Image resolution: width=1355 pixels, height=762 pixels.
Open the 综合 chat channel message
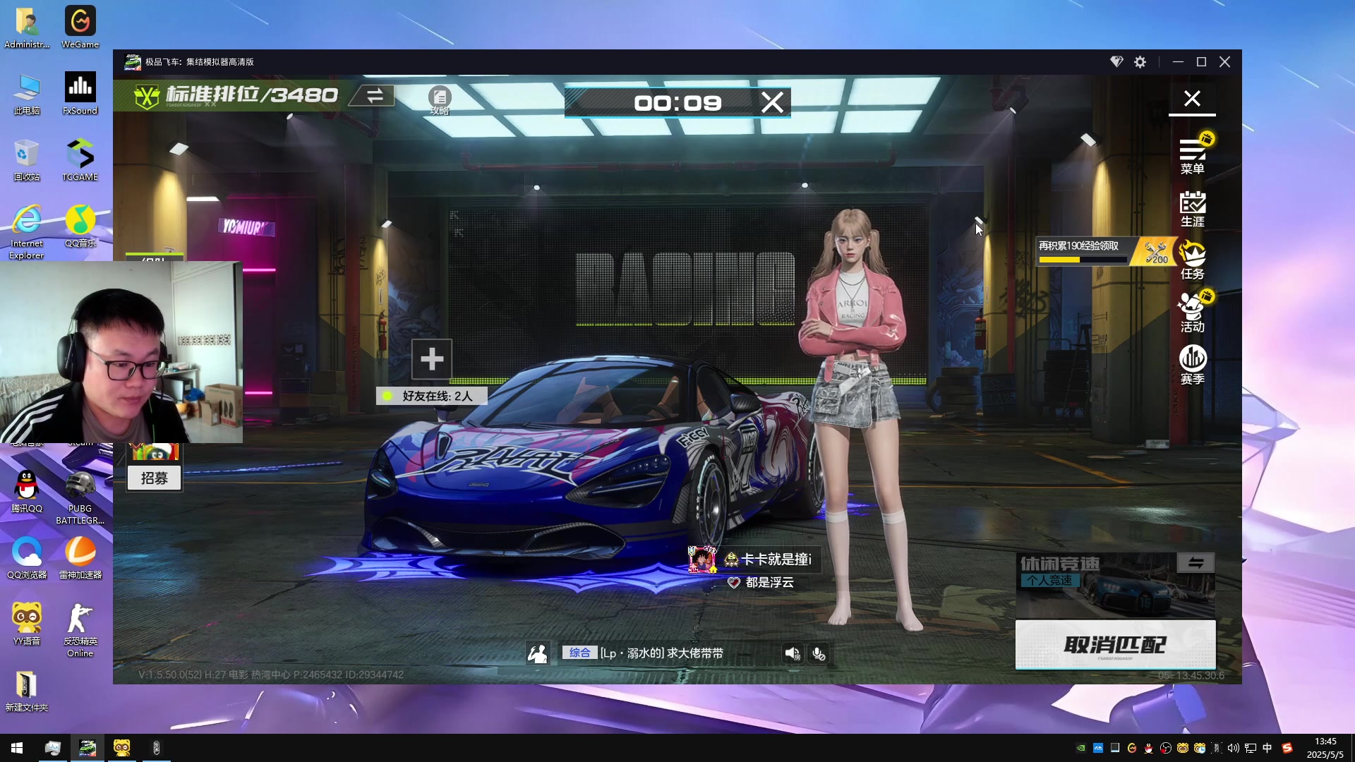click(x=661, y=653)
